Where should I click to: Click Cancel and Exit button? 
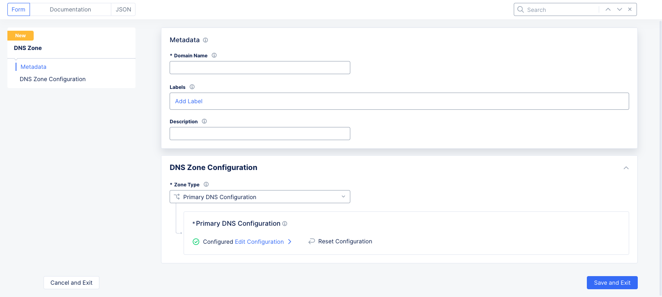tap(71, 283)
